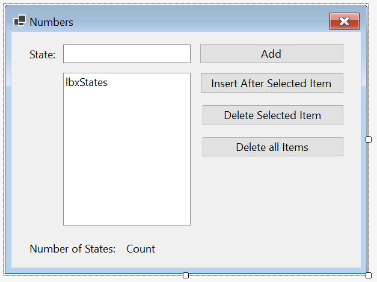Click empty title bar area right of Numbers
377x282 pixels.
coord(200,22)
